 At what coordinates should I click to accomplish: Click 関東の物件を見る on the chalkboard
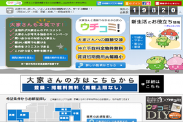55,58
